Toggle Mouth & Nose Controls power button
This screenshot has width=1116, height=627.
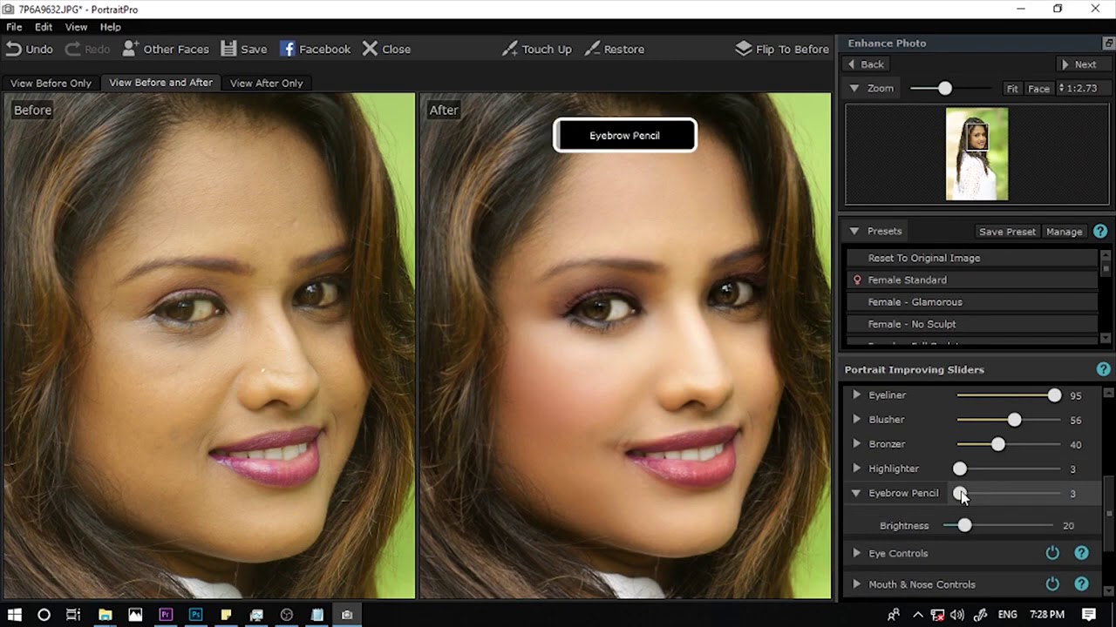click(1052, 584)
